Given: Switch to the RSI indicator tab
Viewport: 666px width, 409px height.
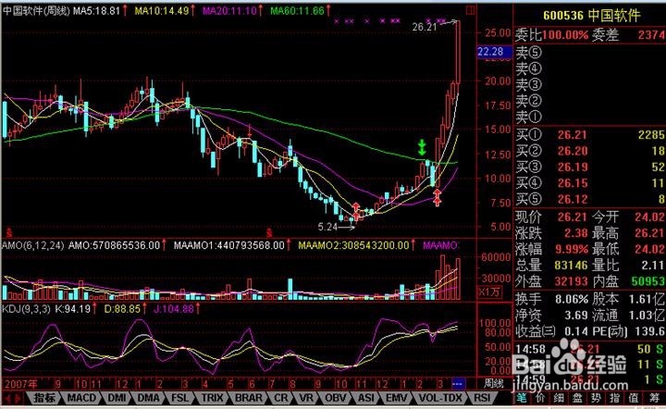Looking at the screenshot, I should (482, 398).
